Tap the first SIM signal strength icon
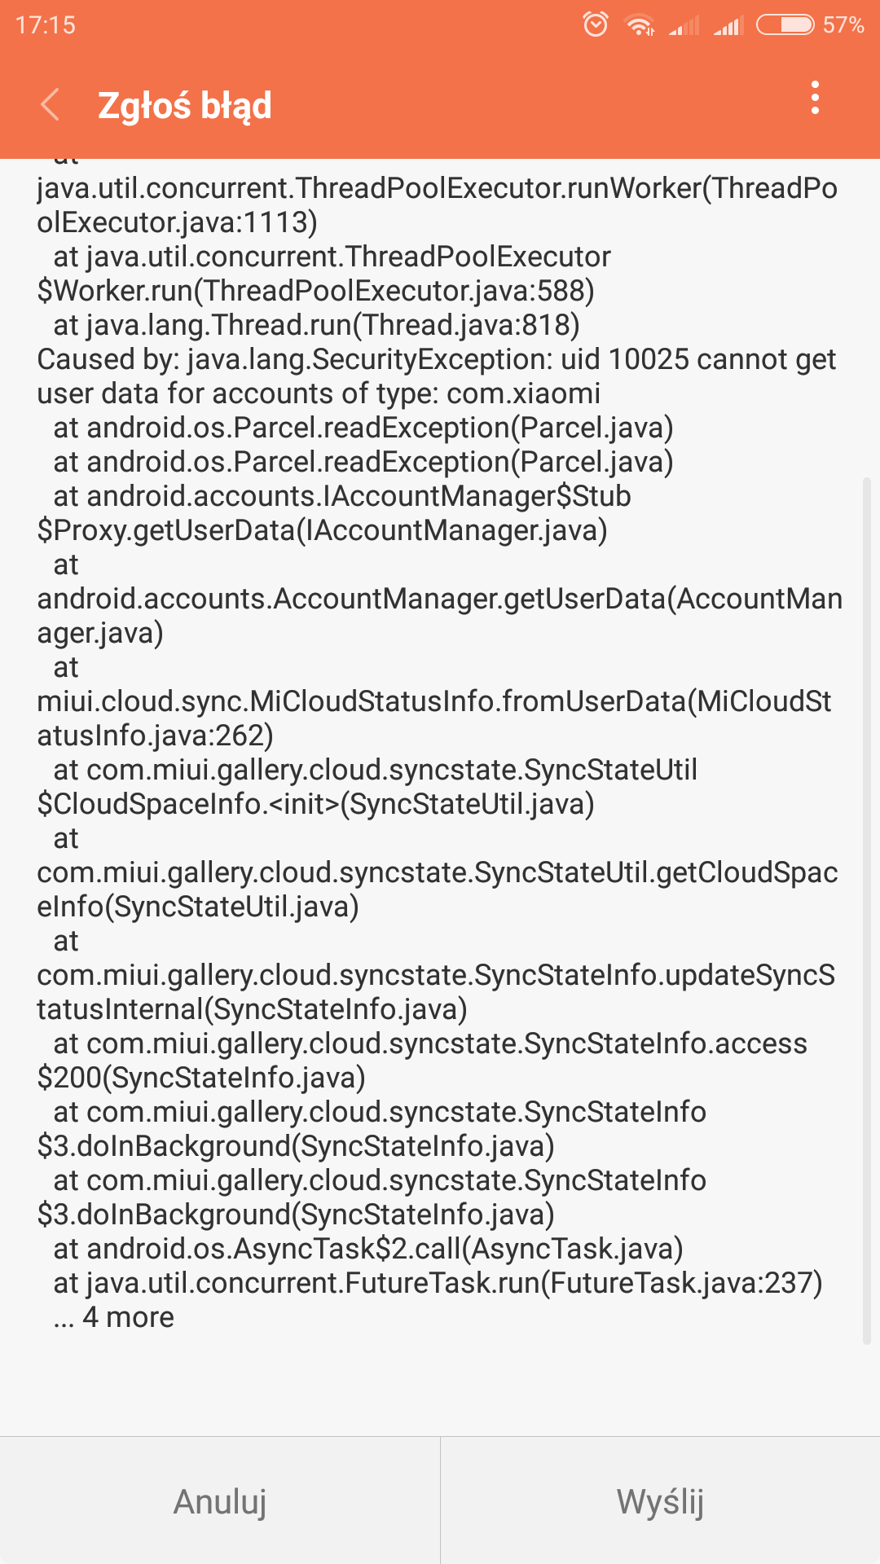 [684, 26]
